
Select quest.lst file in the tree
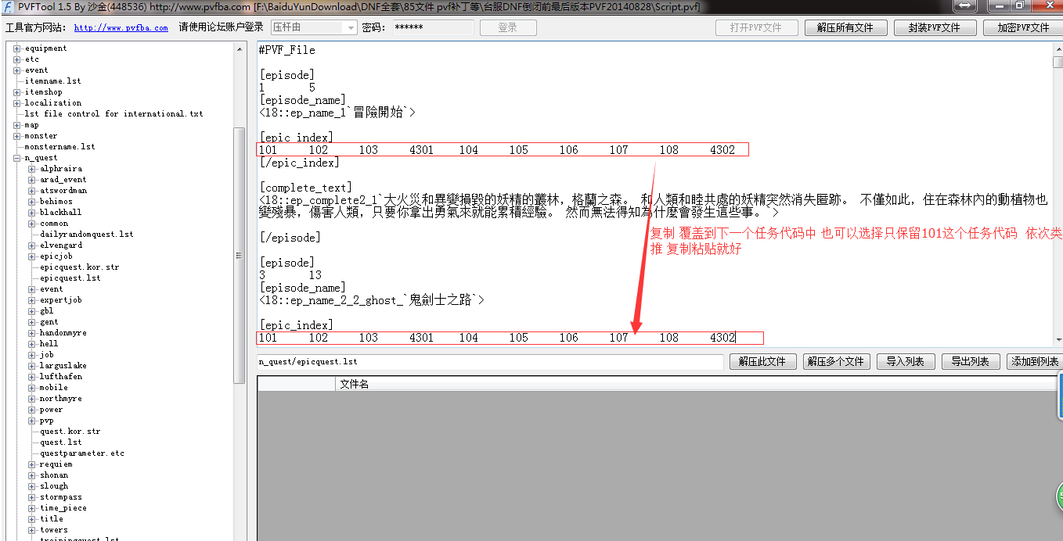coord(60,442)
